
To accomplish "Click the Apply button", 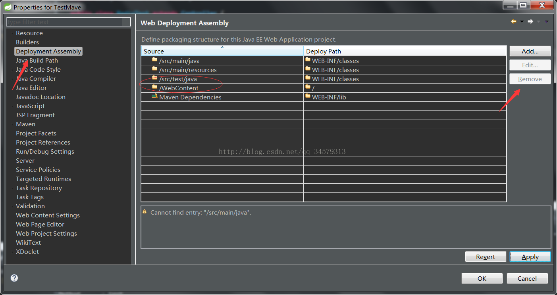I will click(x=530, y=257).
